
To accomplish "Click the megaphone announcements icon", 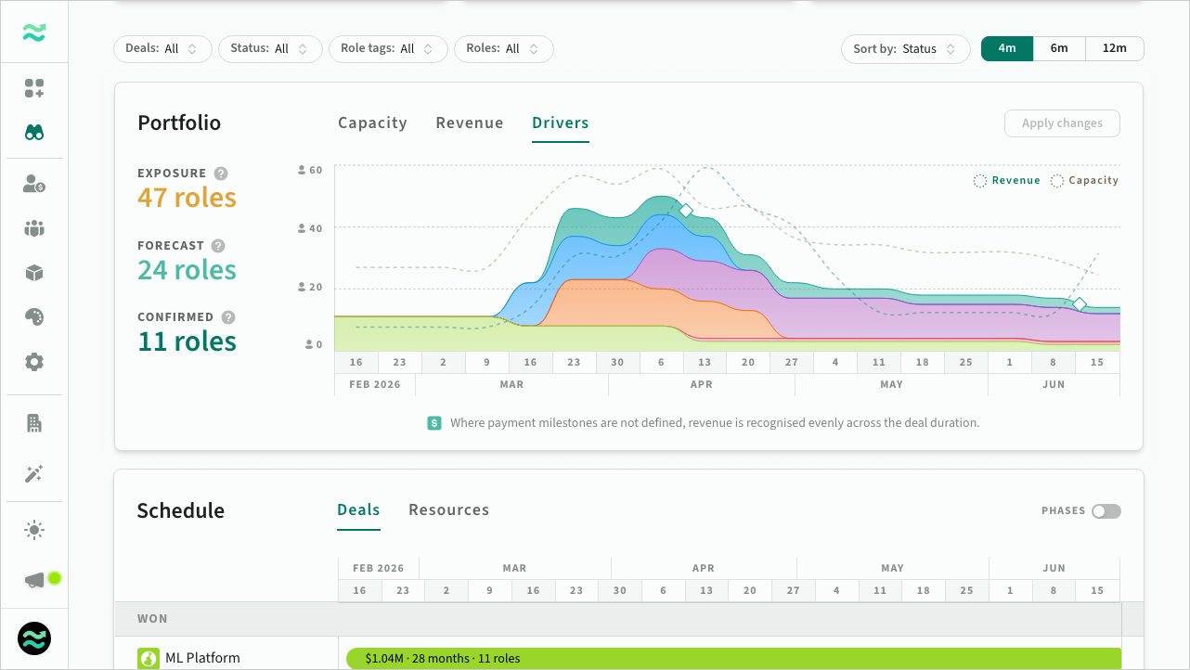I will point(34,580).
